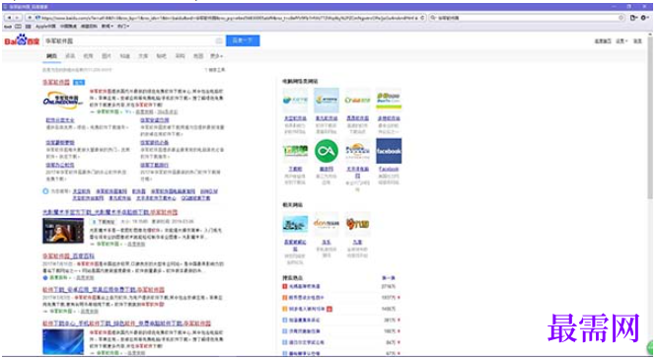Open the Crsky logo tile
The height and width of the screenshot is (359, 658).
point(357,100)
